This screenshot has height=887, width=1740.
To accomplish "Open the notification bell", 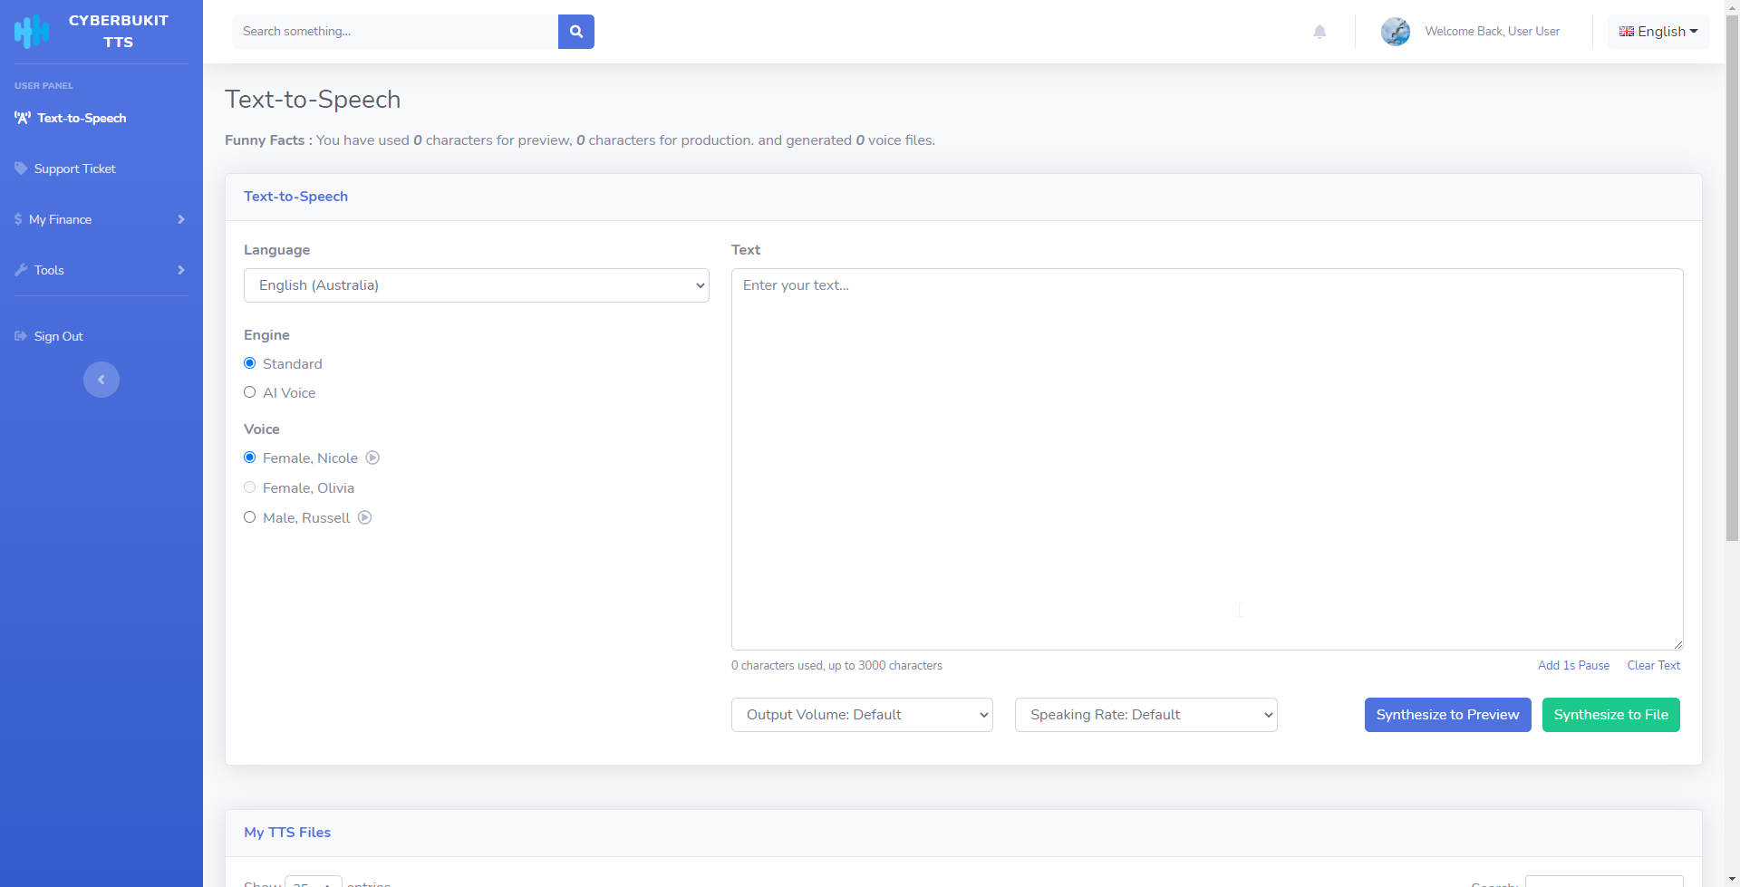I will click(1319, 31).
